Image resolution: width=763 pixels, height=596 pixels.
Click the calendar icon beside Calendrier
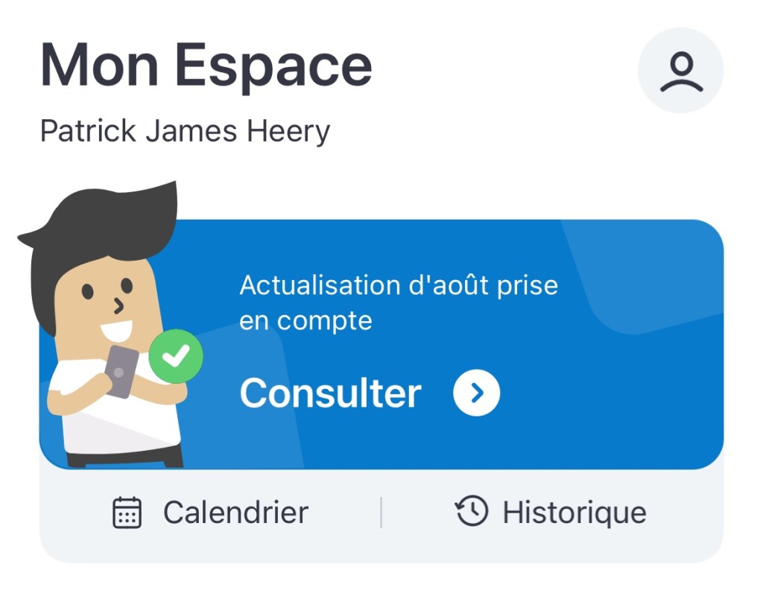click(x=127, y=513)
